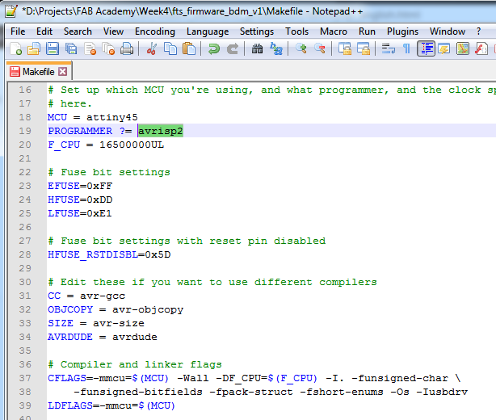Toggle Word Wrap toolbar icon

point(388,48)
